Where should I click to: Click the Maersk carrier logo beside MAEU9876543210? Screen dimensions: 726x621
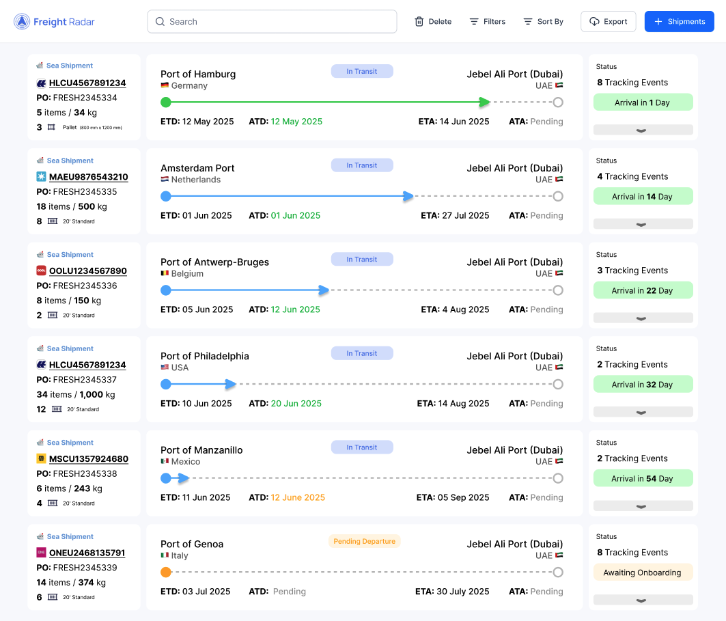[x=41, y=177]
